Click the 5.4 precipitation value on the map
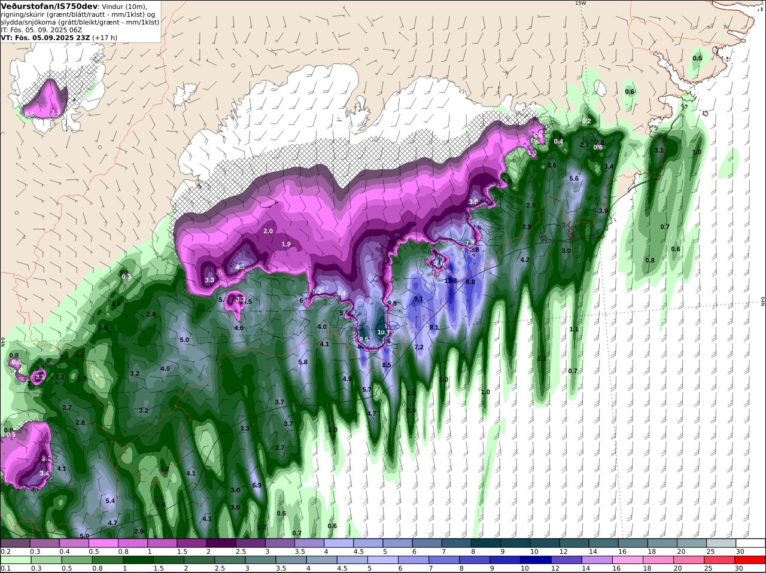The image size is (766, 573). tap(110, 500)
